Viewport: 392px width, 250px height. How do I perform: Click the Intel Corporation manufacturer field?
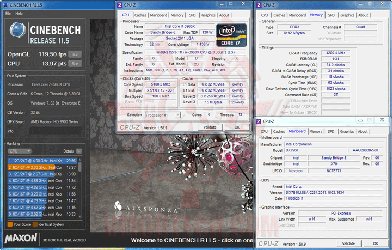pyautogui.click(x=334, y=144)
